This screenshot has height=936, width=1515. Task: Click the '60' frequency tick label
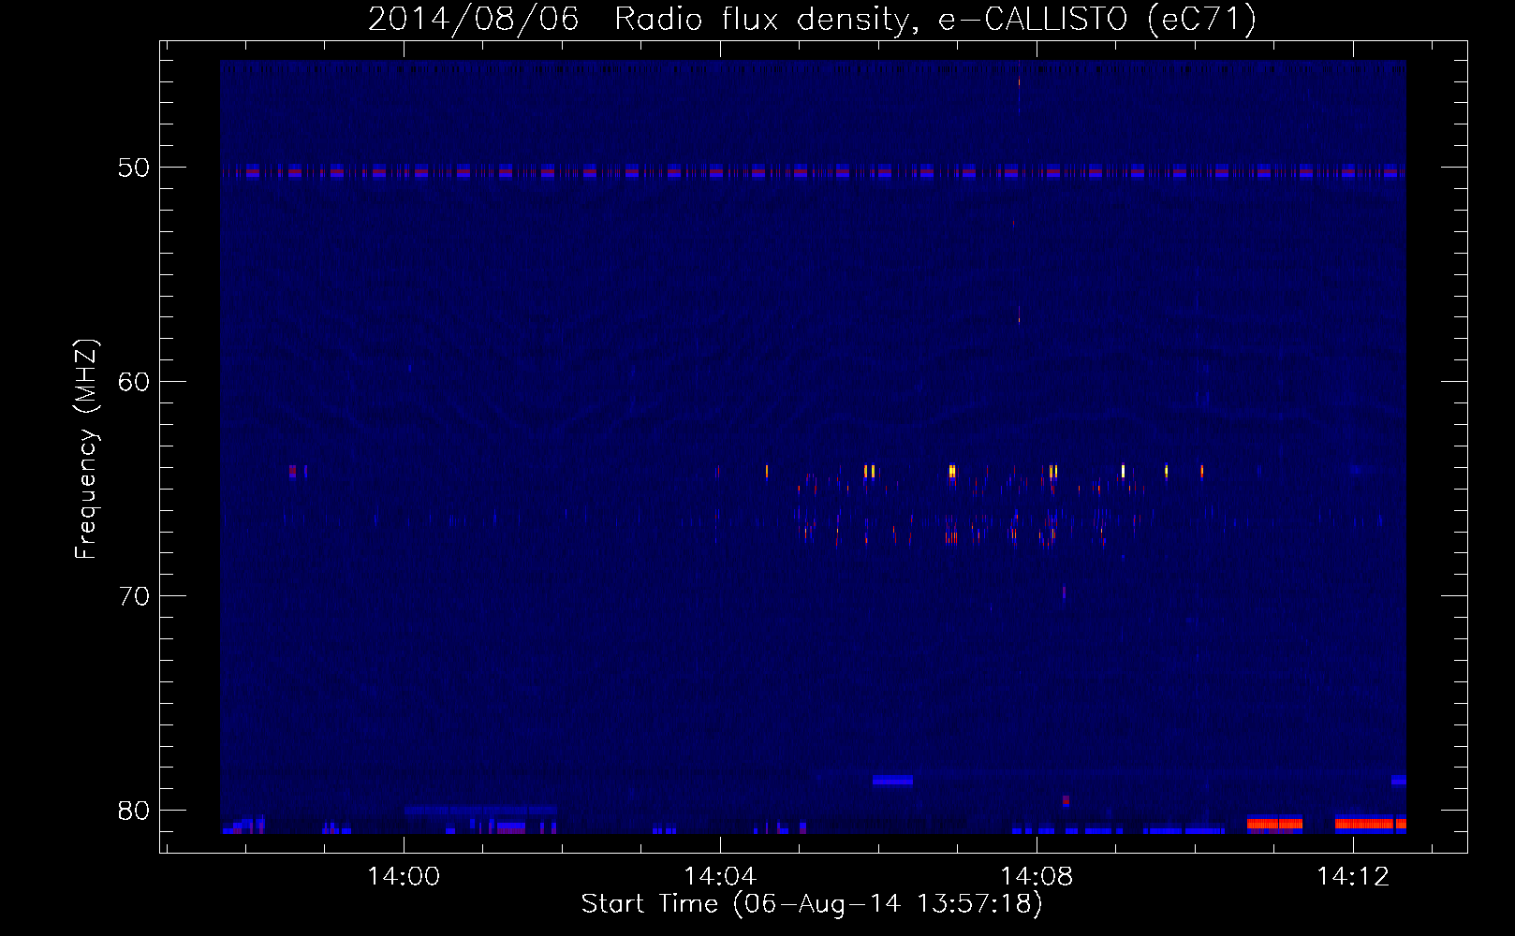[x=134, y=382]
